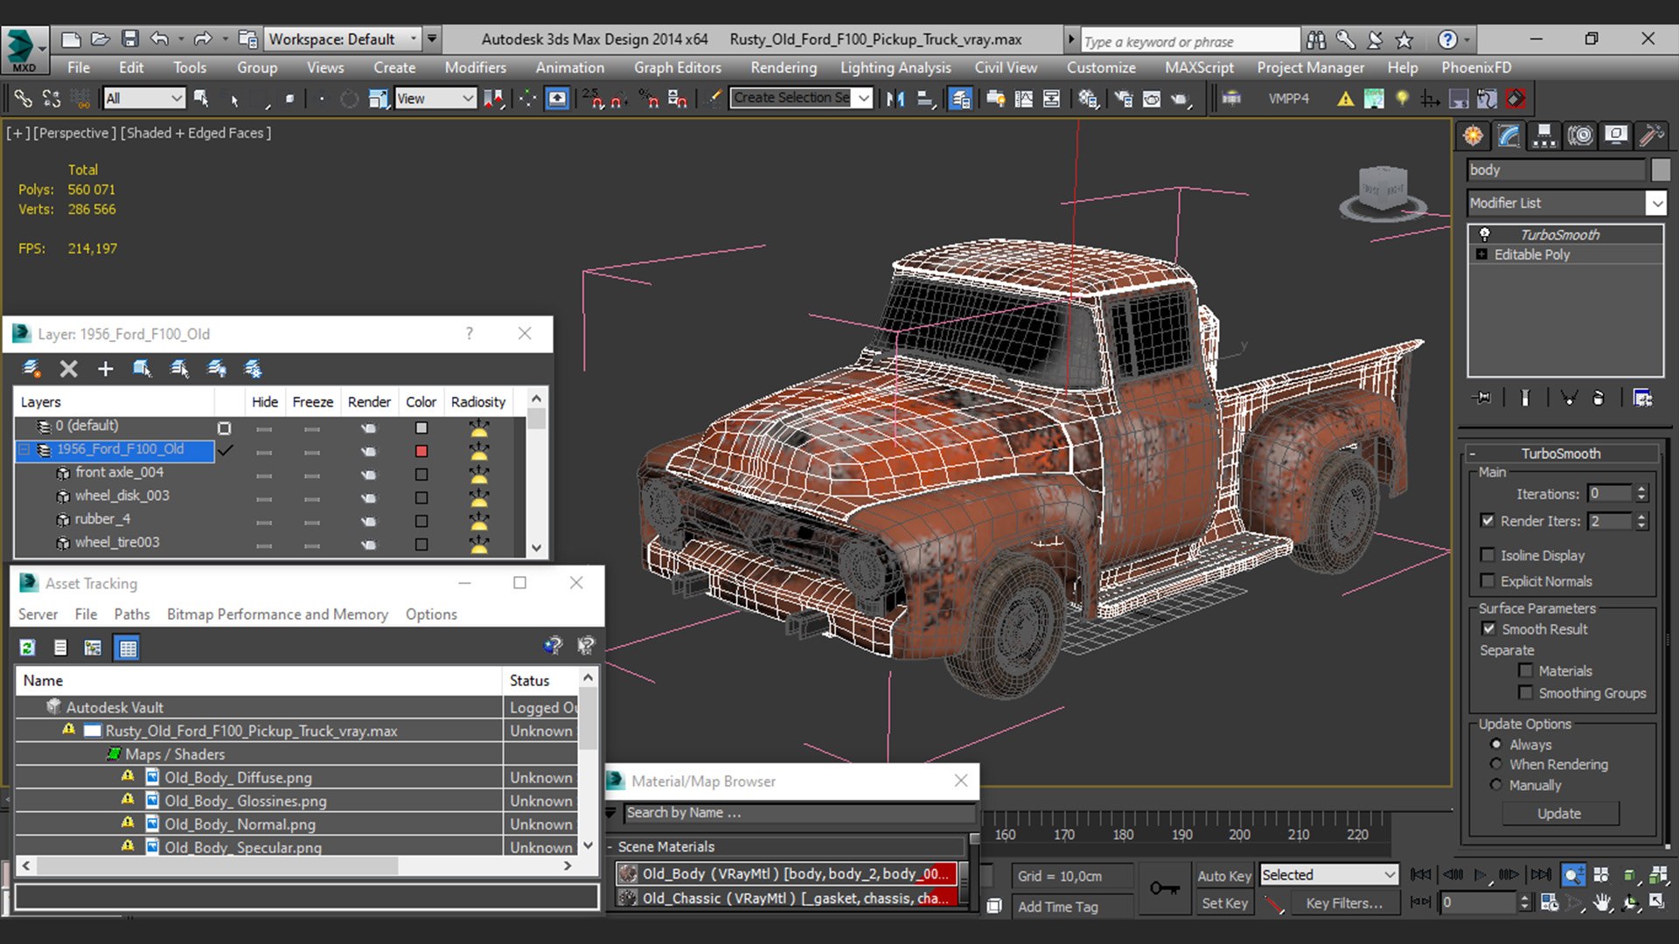Open the Hierarchy panel tab icon
Image resolution: width=1679 pixels, height=944 pixels.
click(1544, 135)
